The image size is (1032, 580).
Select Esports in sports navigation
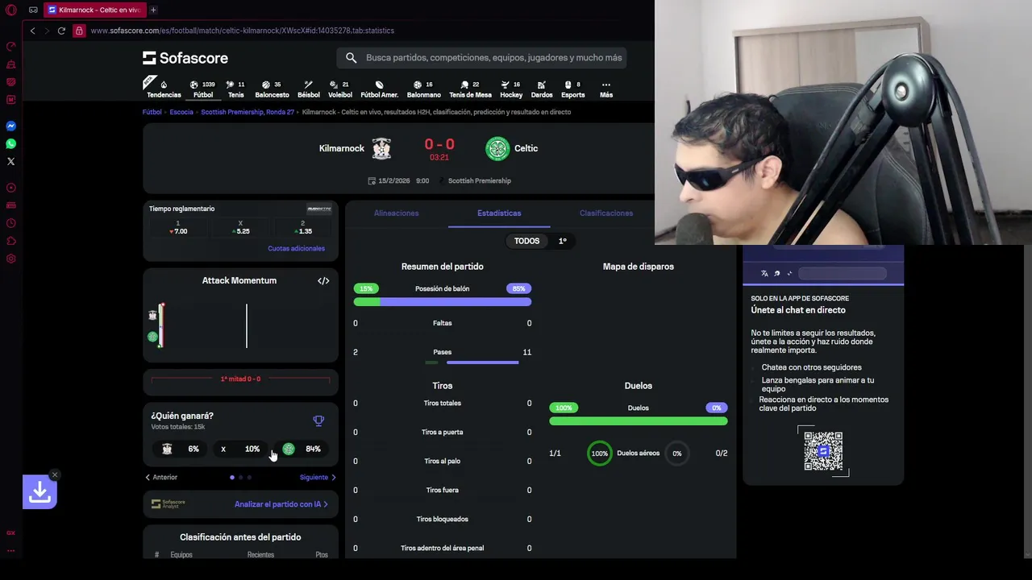click(573, 89)
